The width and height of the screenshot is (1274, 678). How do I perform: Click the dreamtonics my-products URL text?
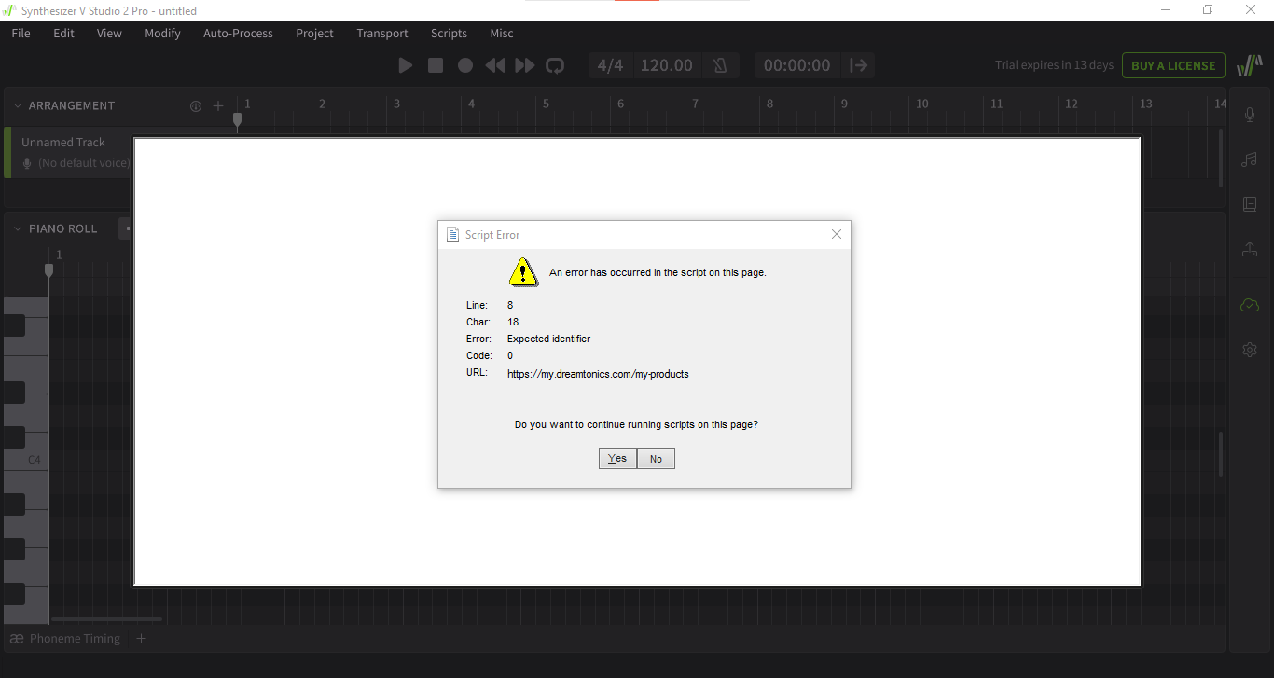pyautogui.click(x=598, y=374)
